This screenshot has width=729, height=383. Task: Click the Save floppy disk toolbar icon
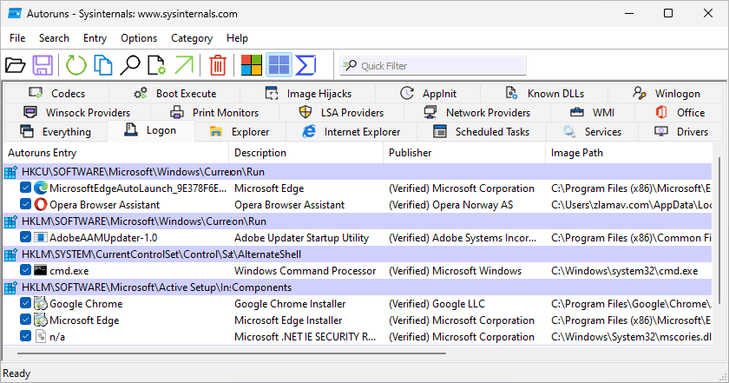pos(43,65)
